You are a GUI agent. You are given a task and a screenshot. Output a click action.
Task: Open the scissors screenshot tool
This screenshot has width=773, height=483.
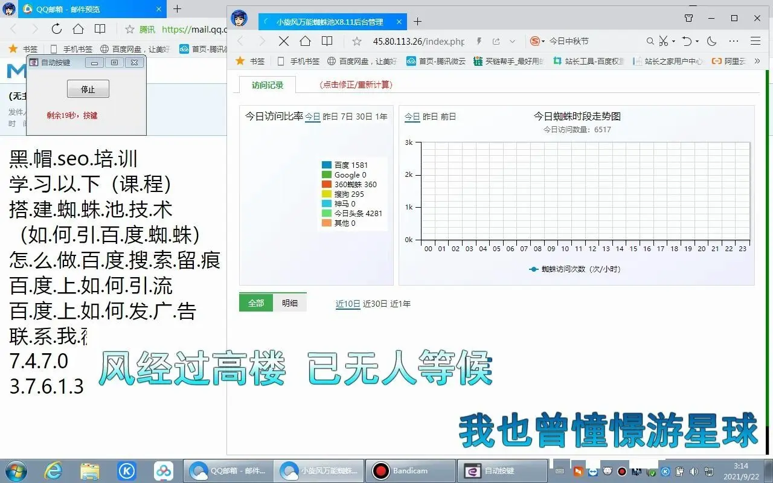tap(664, 41)
